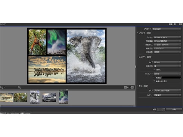
Task: Open the 設定 menu at top right
Action: tap(181, 24)
